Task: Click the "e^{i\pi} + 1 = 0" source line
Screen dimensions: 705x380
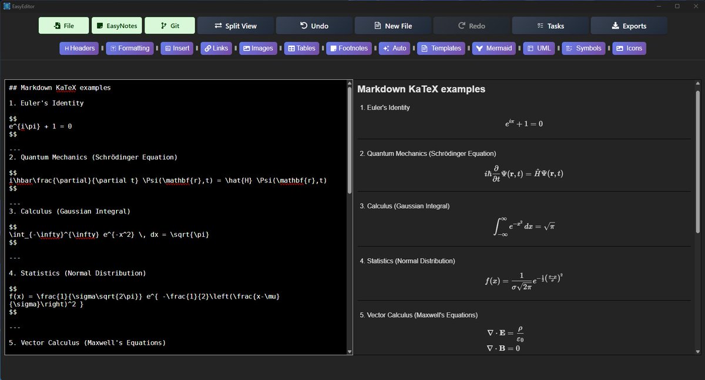Action: tap(41, 126)
